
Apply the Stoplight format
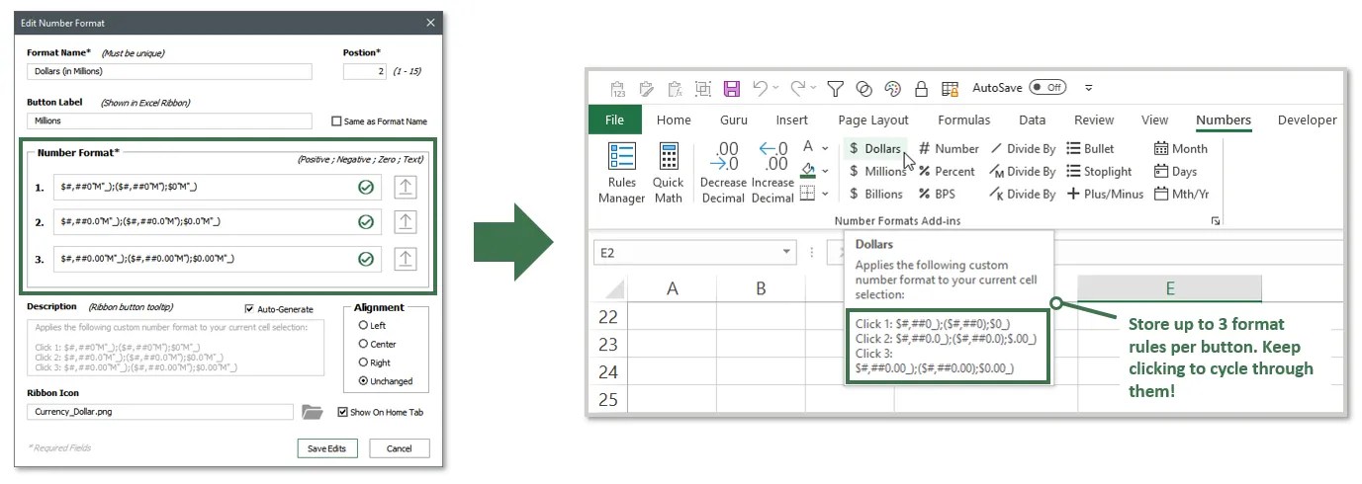1099,171
